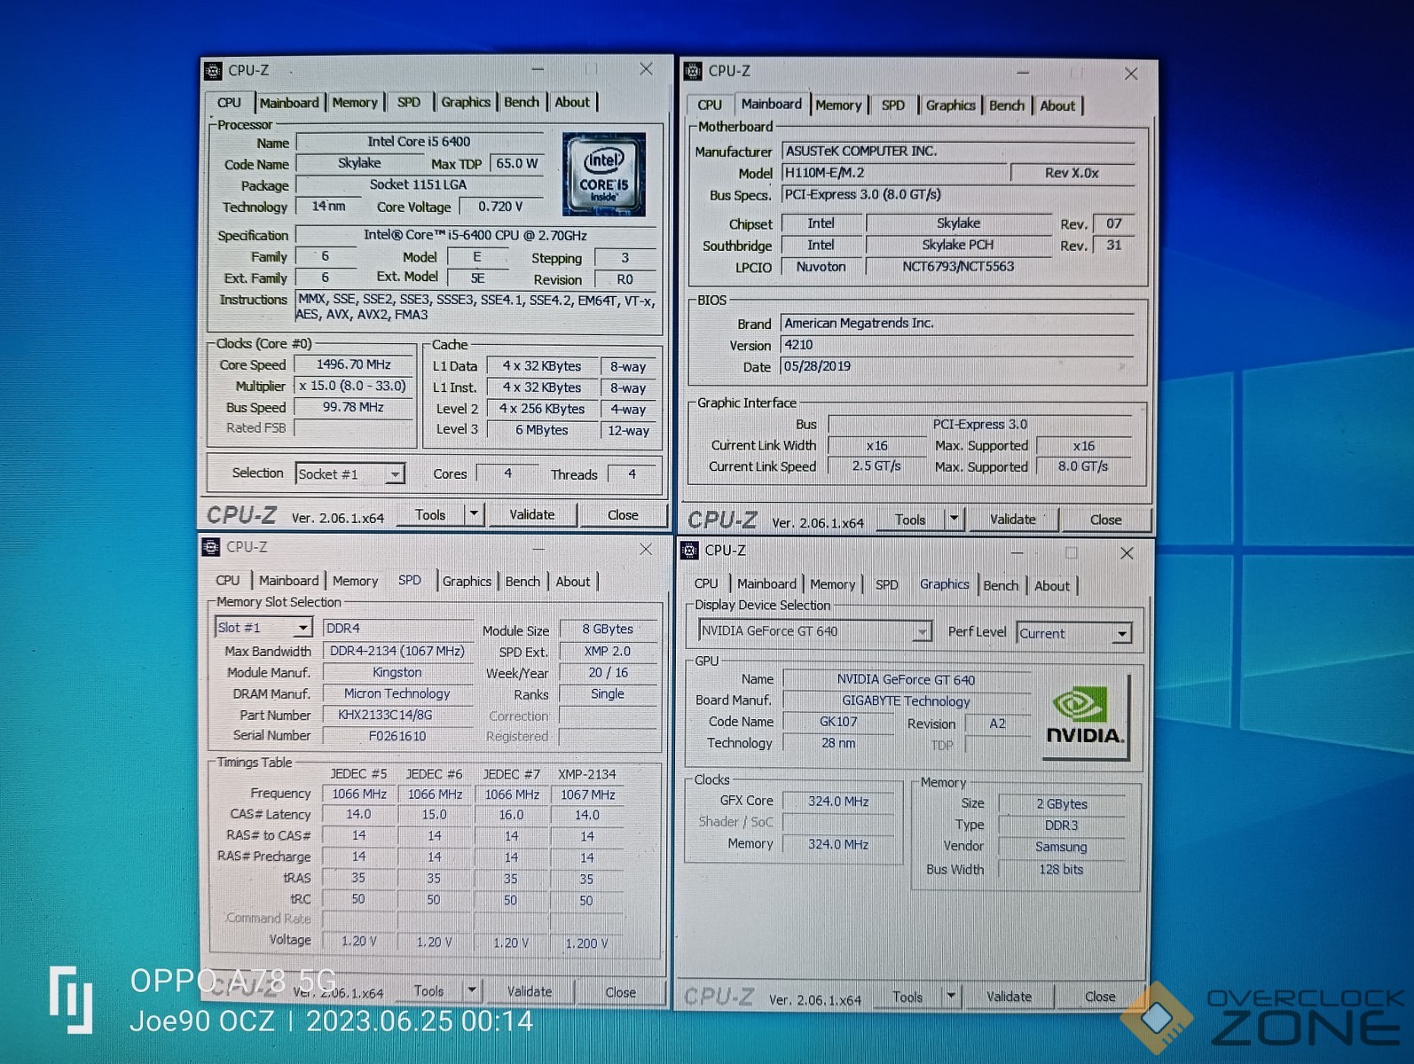Minimize the bottom-right Graphics window

(x=1017, y=552)
